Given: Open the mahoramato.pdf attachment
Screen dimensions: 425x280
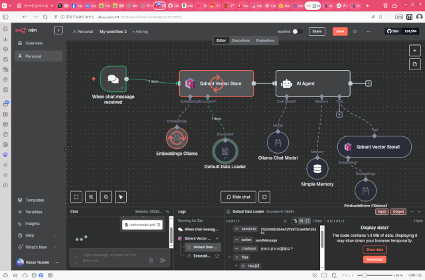Looking at the screenshot, I should click(x=142, y=224).
